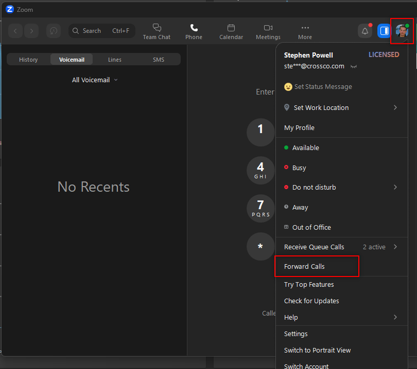Click the LICENSED badge label

pyautogui.click(x=384, y=54)
